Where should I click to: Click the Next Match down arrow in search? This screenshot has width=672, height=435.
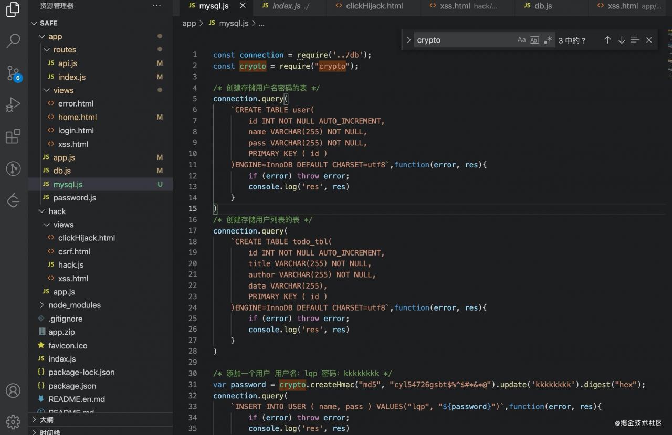click(621, 40)
